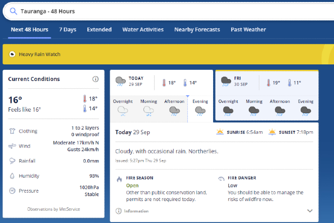Click the Fire Season flame icon

tap(119, 179)
